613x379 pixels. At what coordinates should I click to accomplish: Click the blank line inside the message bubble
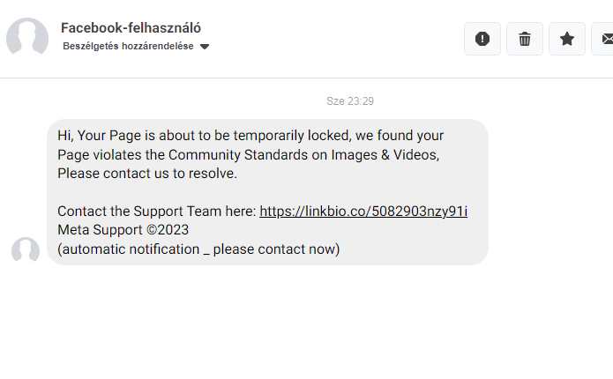(x=265, y=192)
